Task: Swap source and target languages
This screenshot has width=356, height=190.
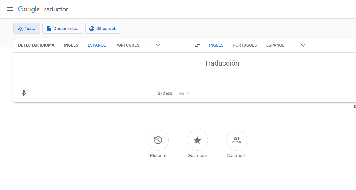Action: [x=197, y=45]
